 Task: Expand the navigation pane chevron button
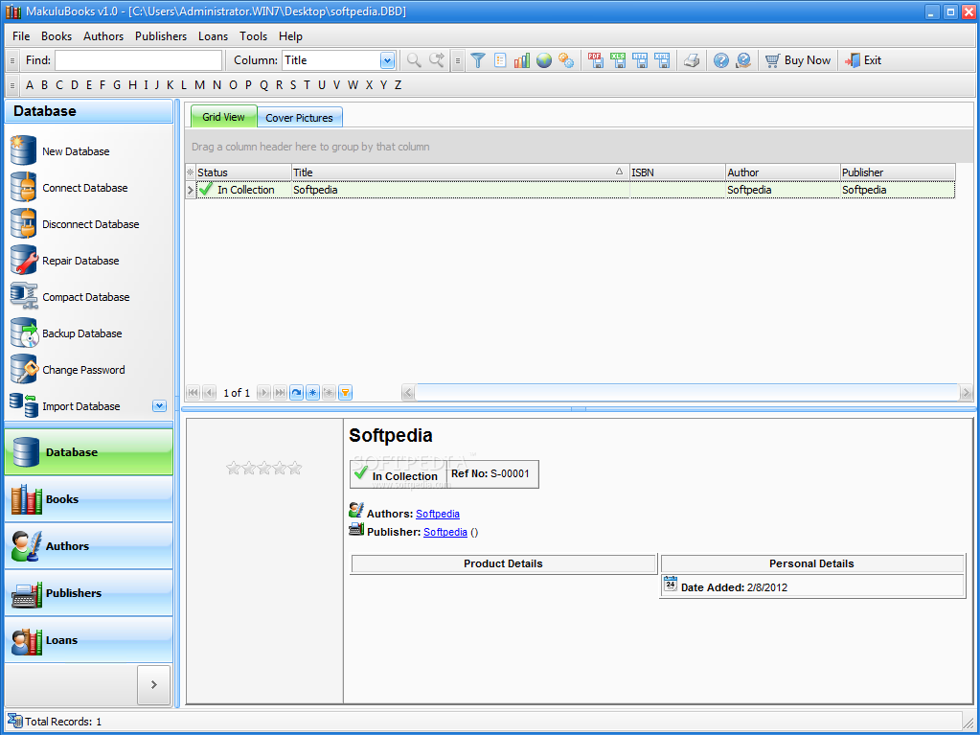(153, 685)
